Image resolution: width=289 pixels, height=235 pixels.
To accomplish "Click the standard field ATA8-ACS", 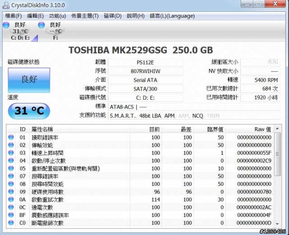I will (194, 107).
